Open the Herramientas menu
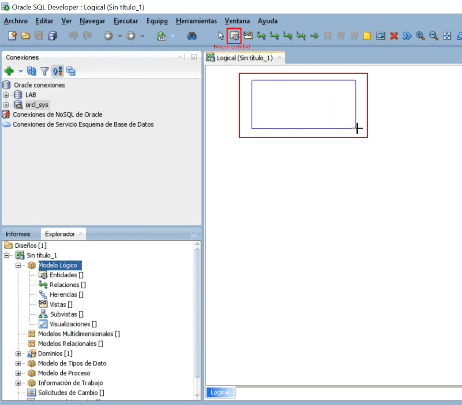This screenshot has width=462, height=405. [x=196, y=21]
